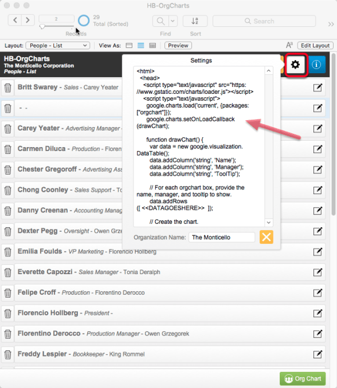Select the Florencio Hollberg President row
Viewport: 337px width, 388px height.
(x=170, y=313)
